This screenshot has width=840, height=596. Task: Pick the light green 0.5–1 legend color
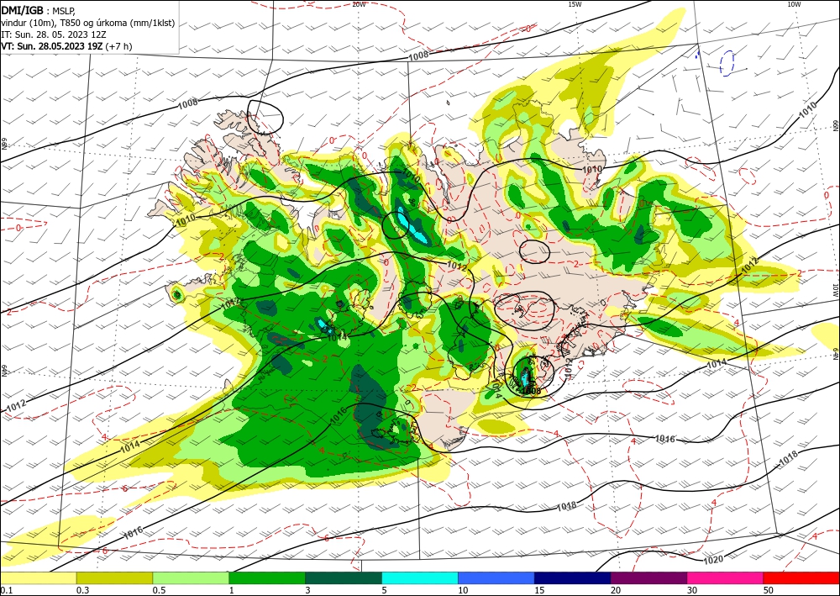click(x=191, y=578)
